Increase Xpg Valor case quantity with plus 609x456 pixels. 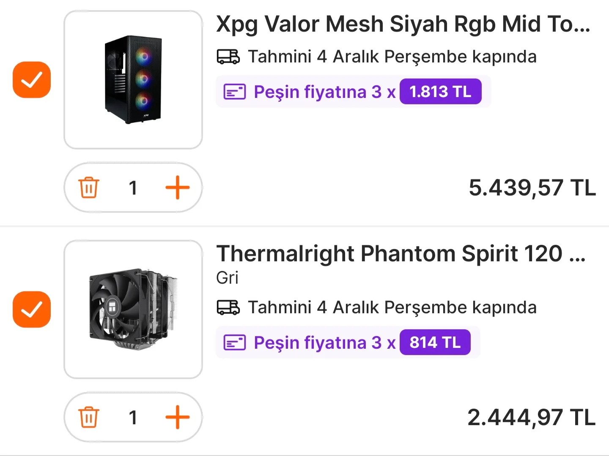(177, 187)
